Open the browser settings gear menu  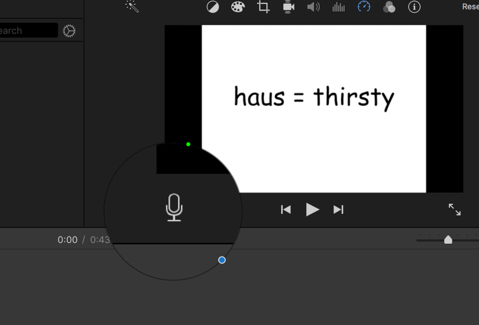pos(69,31)
